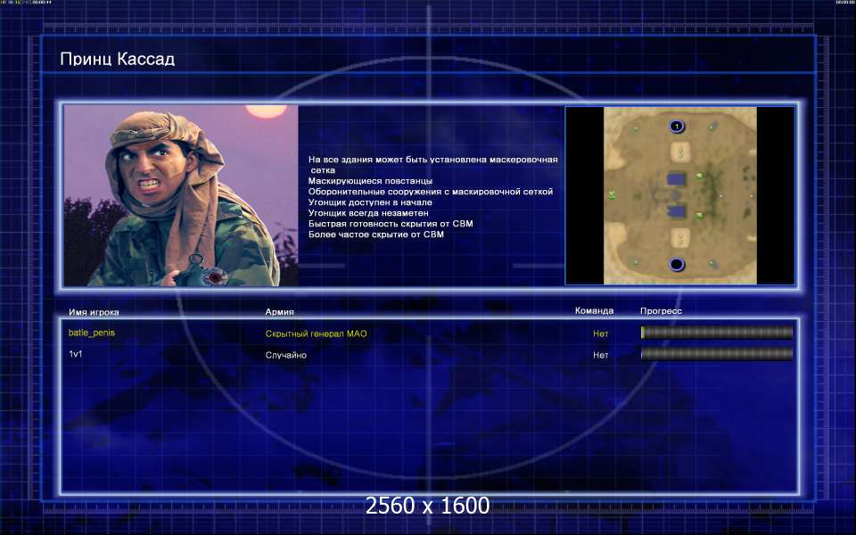Click the elapsed timer in top-left corner
This screenshot has height=535, width=856.
(x=40, y=3)
